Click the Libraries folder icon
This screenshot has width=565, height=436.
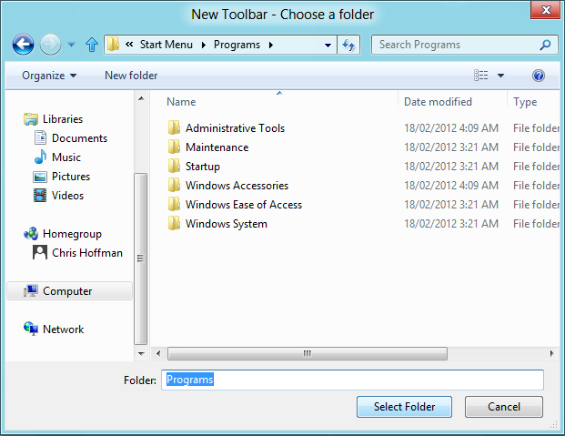click(31, 119)
